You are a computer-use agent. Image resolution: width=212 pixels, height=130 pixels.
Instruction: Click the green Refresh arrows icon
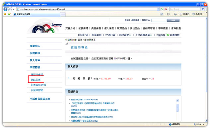[162, 9]
